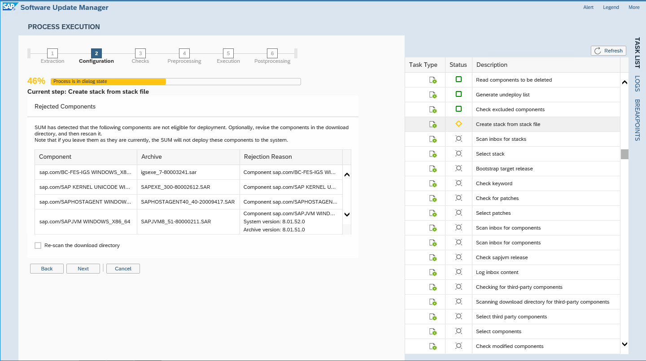Screen dimensions: 646x361
Task: Click the Cancel button
Action: click(x=123, y=269)
